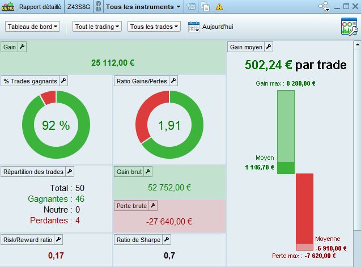361x267 pixels.
Task: Click the wrench next to Ratio de Sharpe
Action: tap(167, 240)
